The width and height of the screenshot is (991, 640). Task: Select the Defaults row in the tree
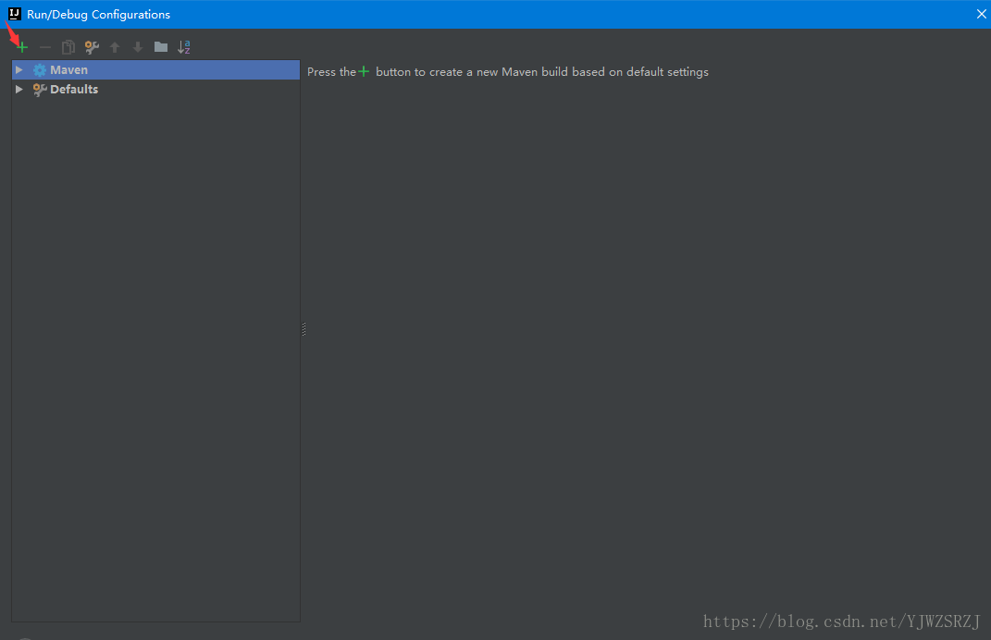click(x=155, y=89)
